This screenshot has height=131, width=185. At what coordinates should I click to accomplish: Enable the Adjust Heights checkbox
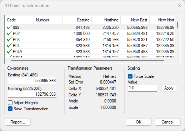[10, 103]
